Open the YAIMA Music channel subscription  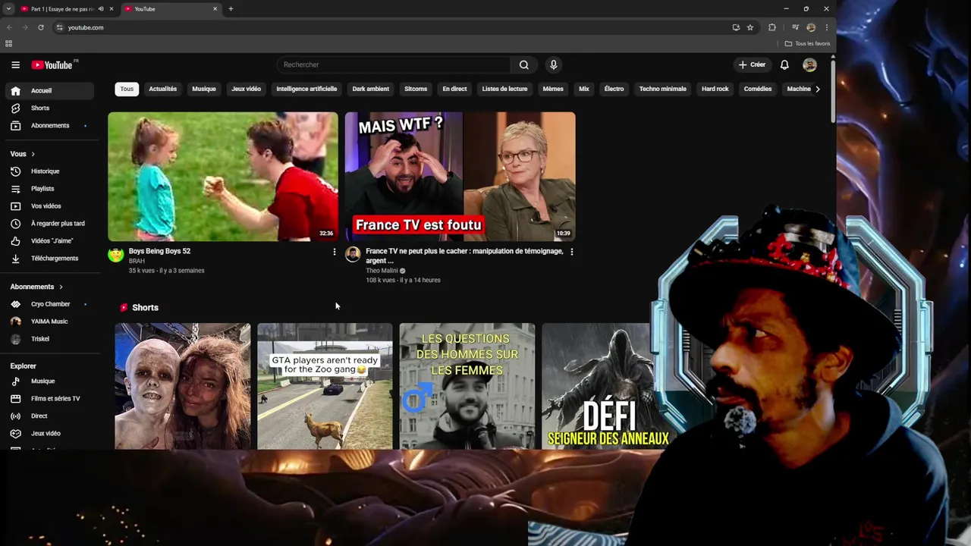[x=50, y=322]
